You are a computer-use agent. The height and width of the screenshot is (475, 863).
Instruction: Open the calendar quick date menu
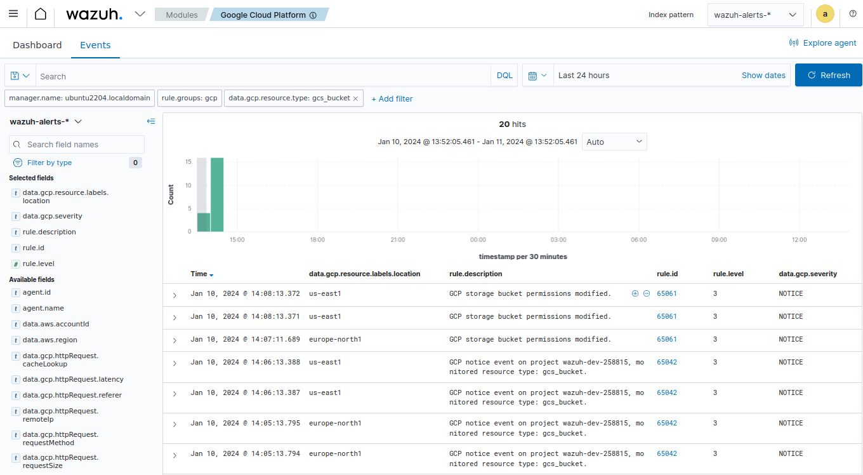(537, 76)
